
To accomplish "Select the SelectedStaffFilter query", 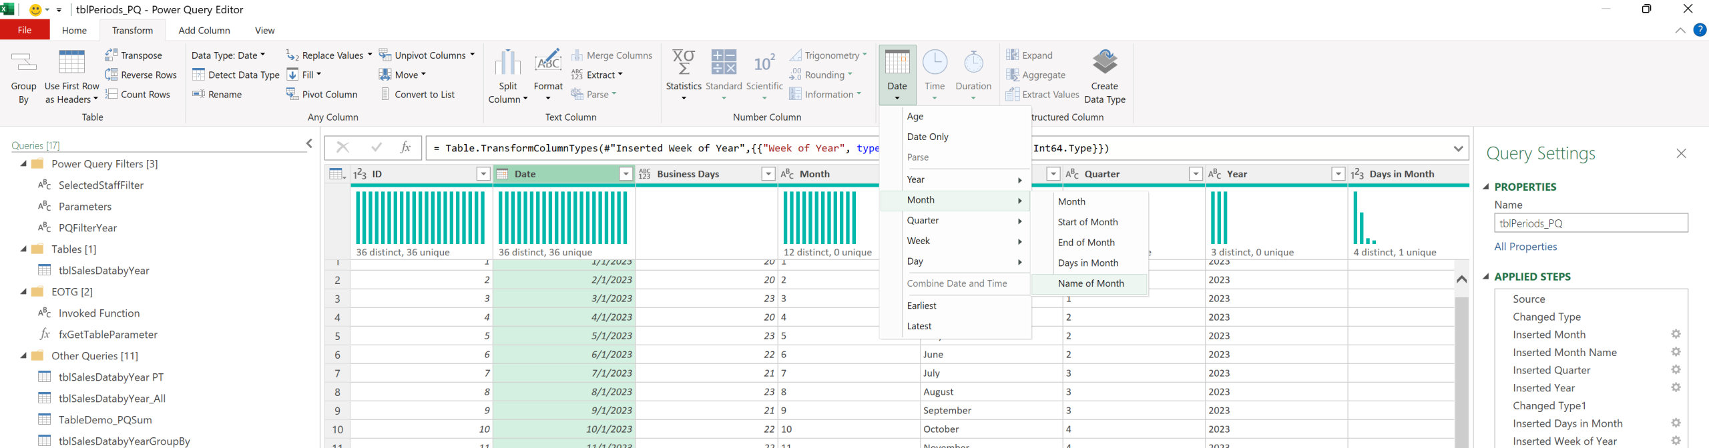I will (101, 185).
